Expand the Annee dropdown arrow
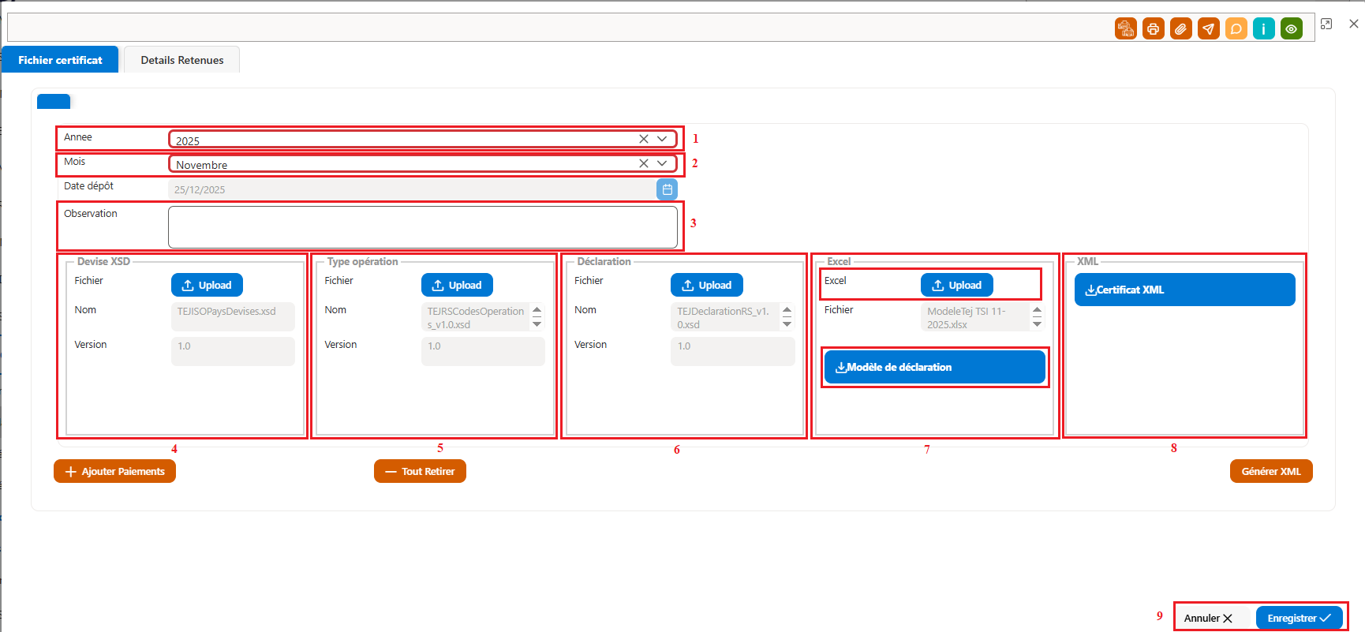 point(662,139)
